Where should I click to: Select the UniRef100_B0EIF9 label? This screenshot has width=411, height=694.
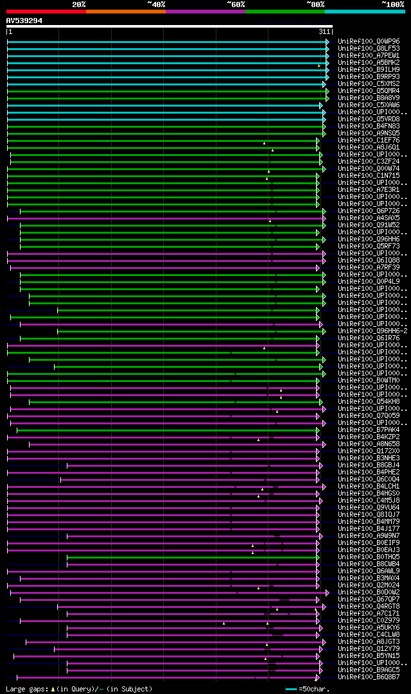369,542
